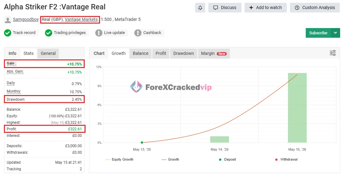Viewport: 342px width, 174px height.
Task: Click the Abs. Gain label
Action: point(15,71)
